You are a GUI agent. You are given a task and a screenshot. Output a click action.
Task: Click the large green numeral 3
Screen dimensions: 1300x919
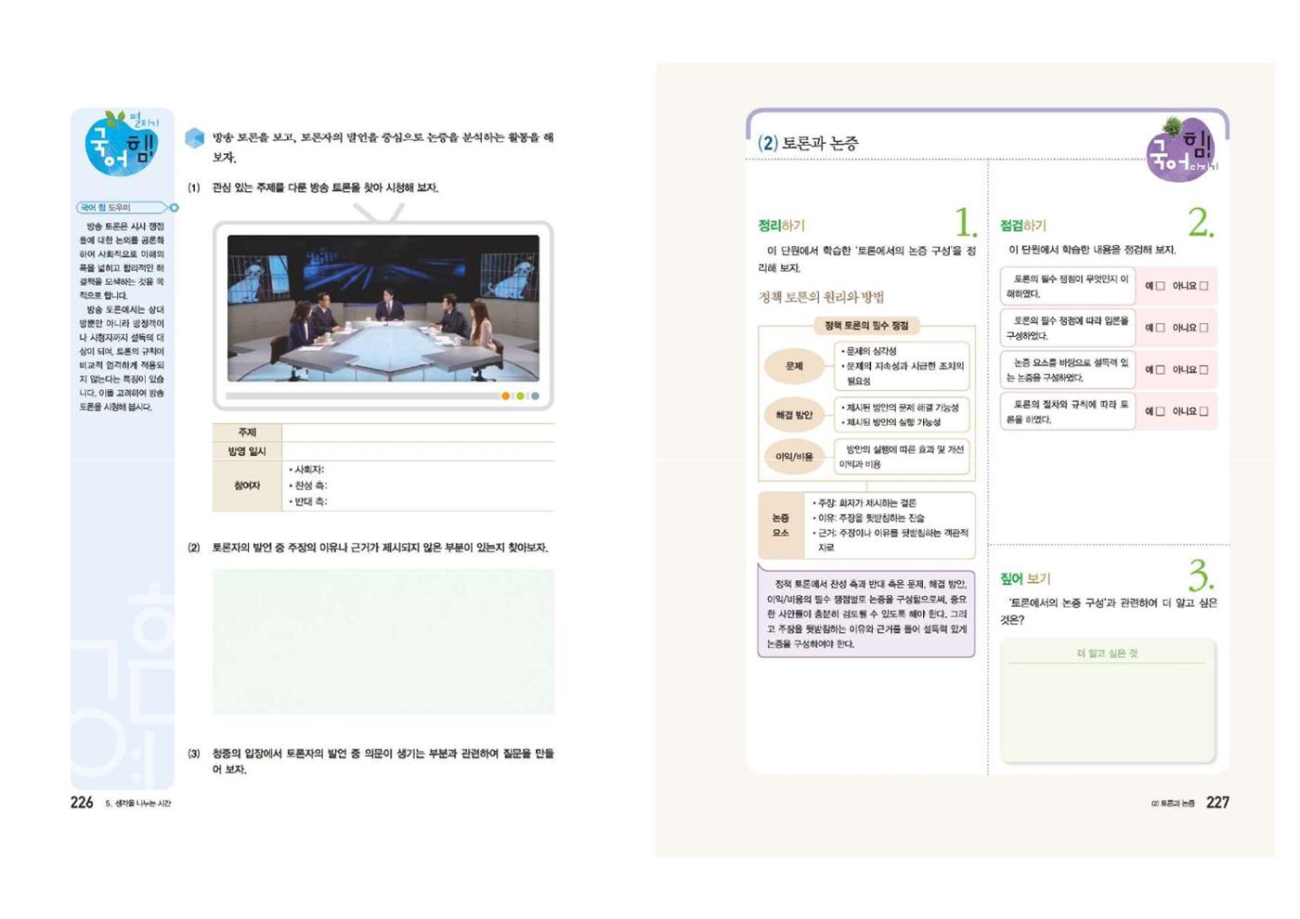(1200, 576)
